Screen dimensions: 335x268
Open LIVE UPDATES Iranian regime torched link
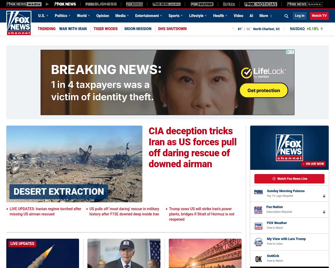click(x=46, y=211)
